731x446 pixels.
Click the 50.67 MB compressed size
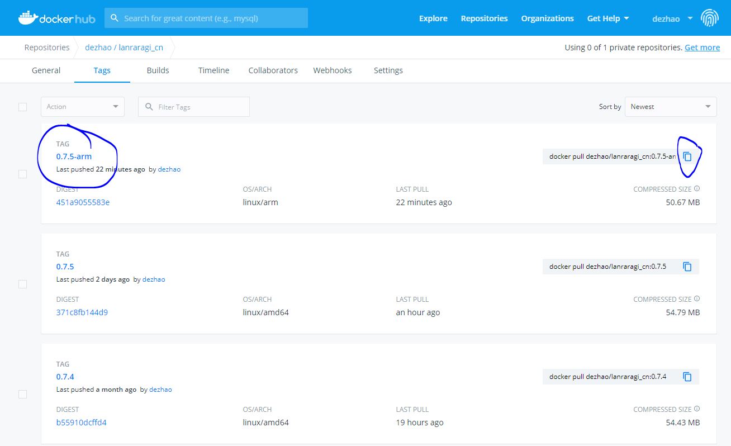[x=682, y=202]
